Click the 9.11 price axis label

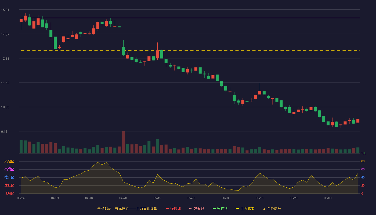(4, 132)
